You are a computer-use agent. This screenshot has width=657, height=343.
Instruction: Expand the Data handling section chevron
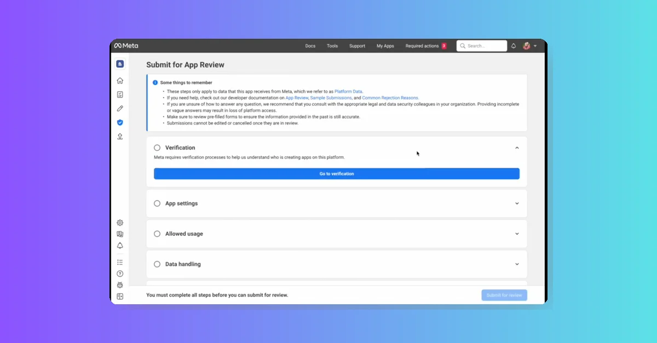[x=517, y=264]
